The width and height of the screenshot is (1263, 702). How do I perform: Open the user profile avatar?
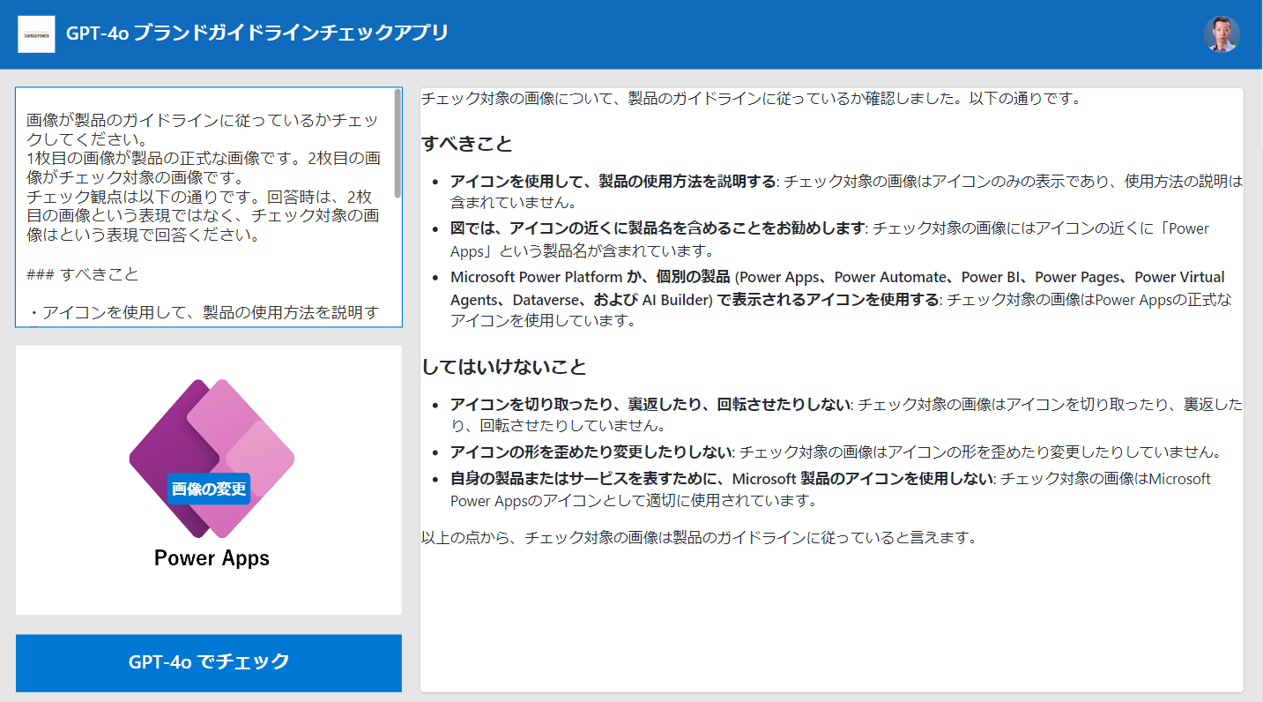coord(1222,34)
